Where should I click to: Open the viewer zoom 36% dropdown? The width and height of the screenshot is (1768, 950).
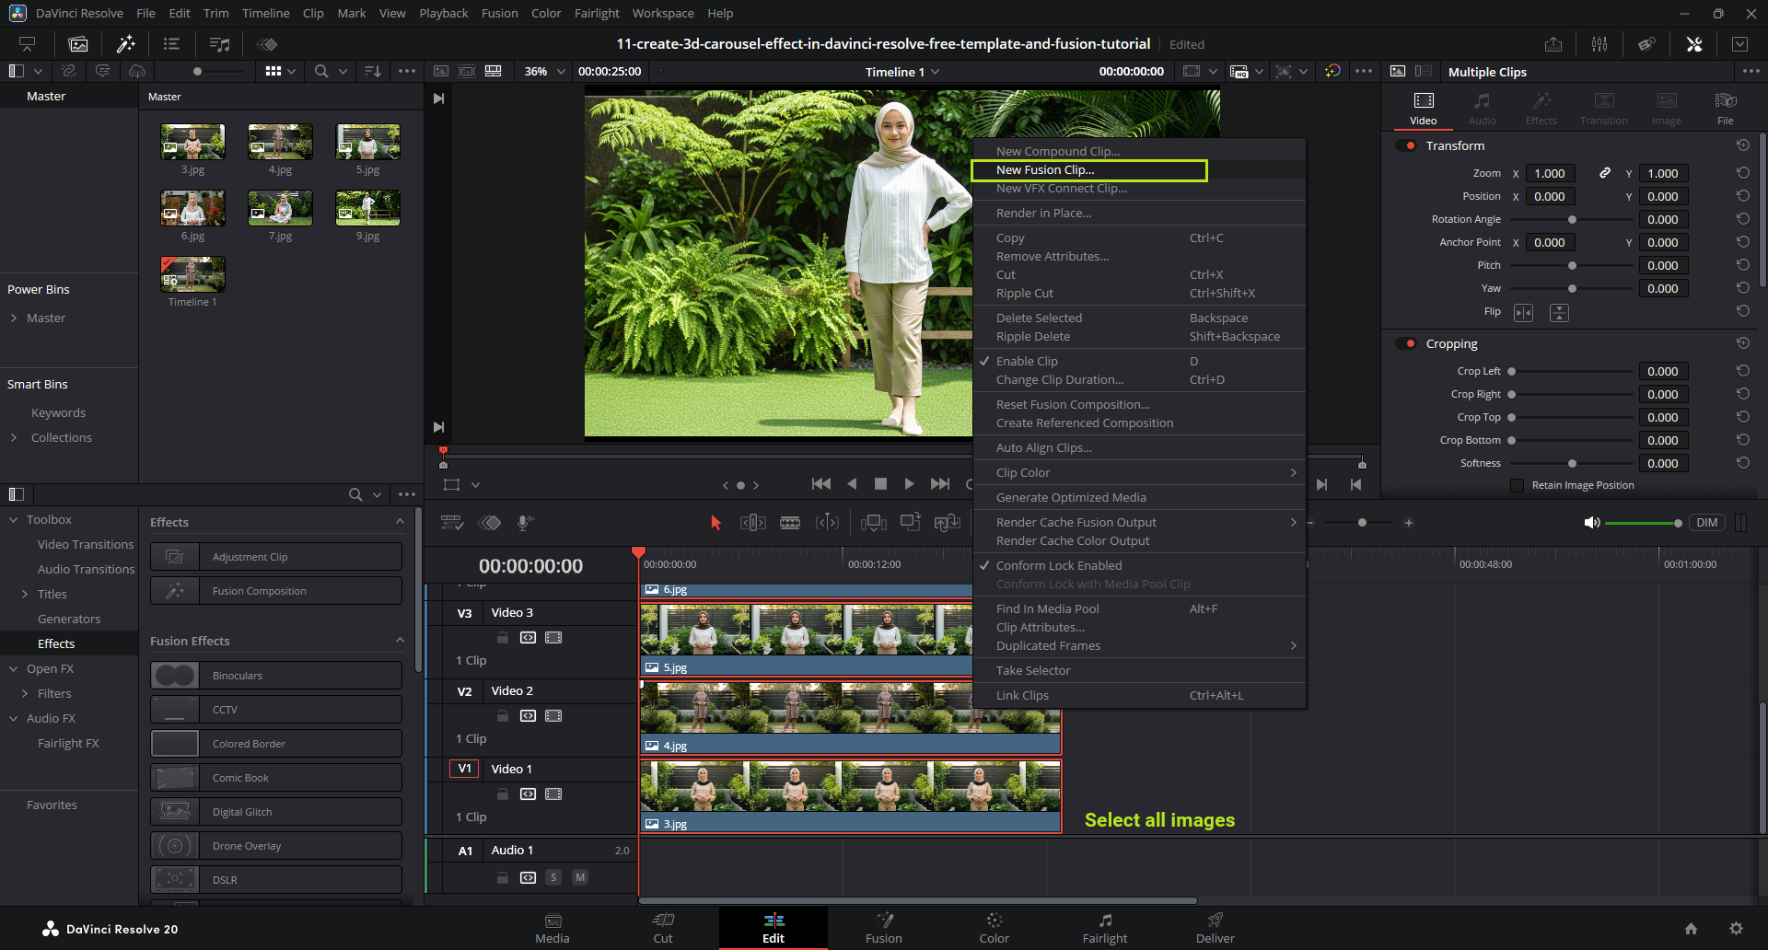pos(545,72)
